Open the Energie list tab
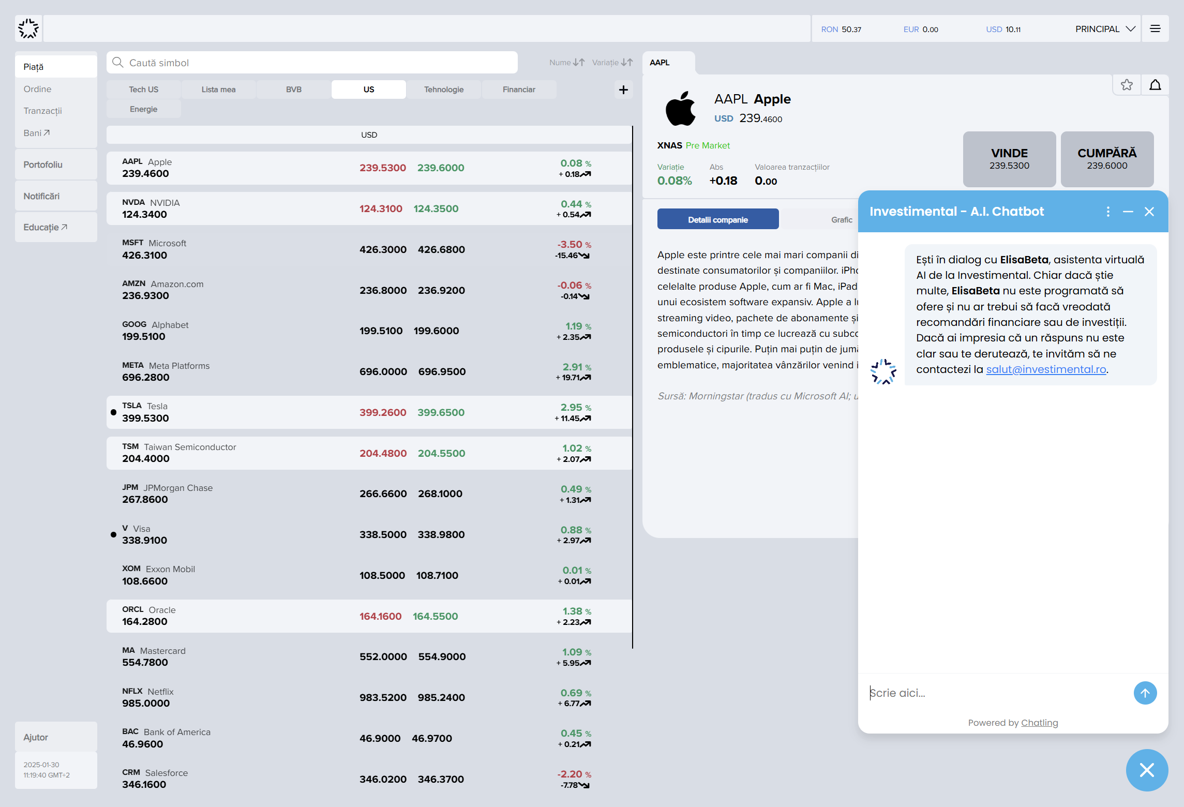Viewport: 1184px width, 807px height. point(143,109)
